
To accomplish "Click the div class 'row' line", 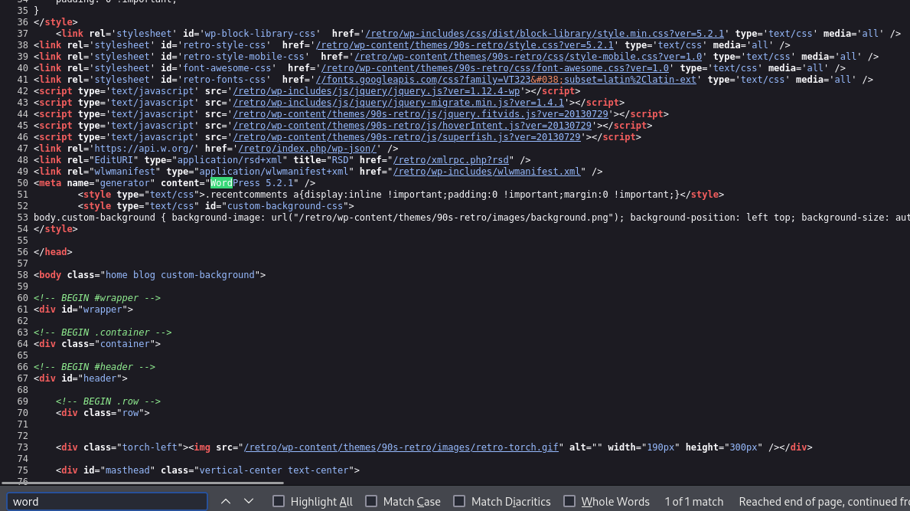I will click(103, 413).
